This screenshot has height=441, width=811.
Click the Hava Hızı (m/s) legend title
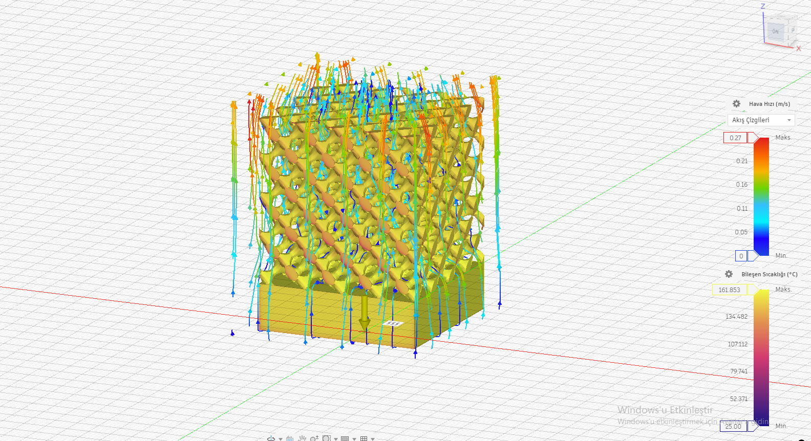[x=770, y=104]
